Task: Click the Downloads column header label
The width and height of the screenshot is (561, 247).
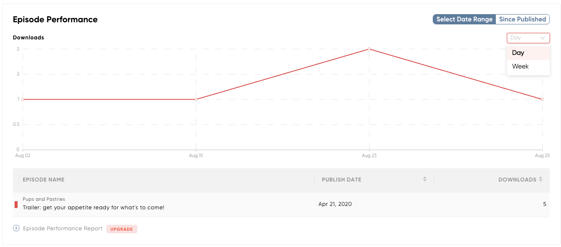Action: (517, 180)
